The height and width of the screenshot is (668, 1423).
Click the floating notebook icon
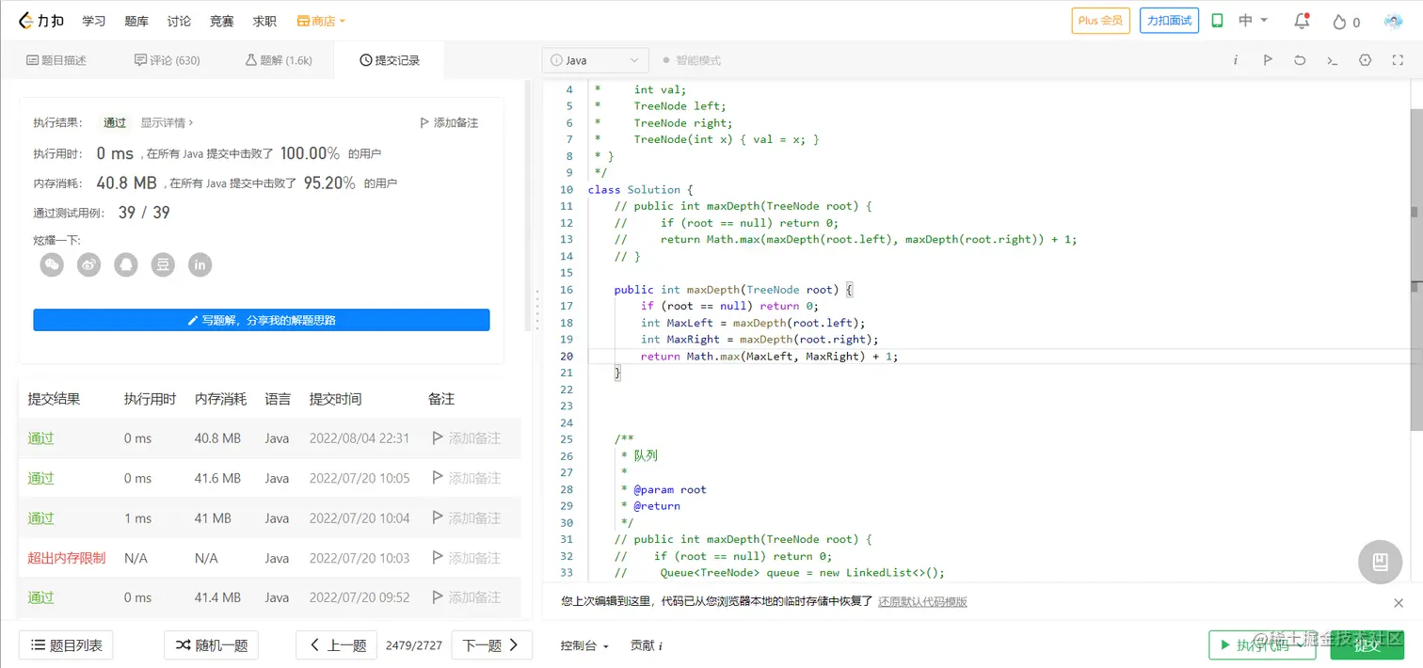(x=1380, y=562)
